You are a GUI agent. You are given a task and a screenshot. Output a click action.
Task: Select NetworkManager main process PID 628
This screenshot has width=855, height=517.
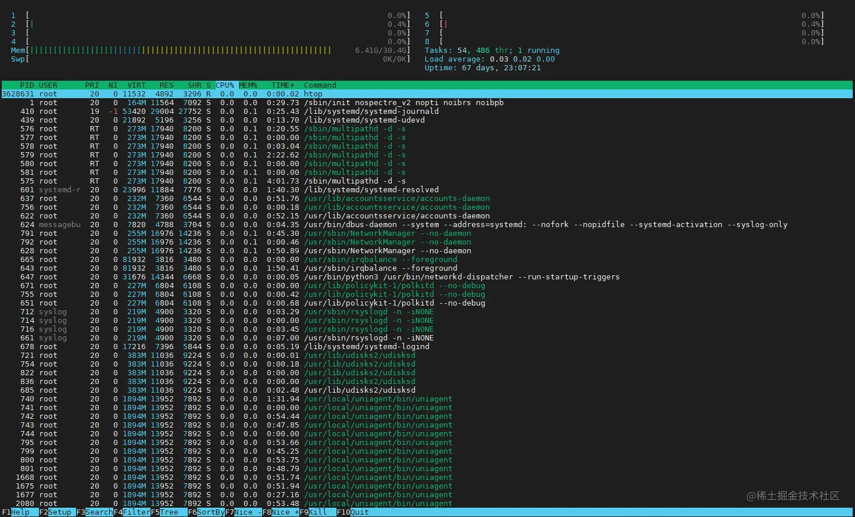pos(427,251)
